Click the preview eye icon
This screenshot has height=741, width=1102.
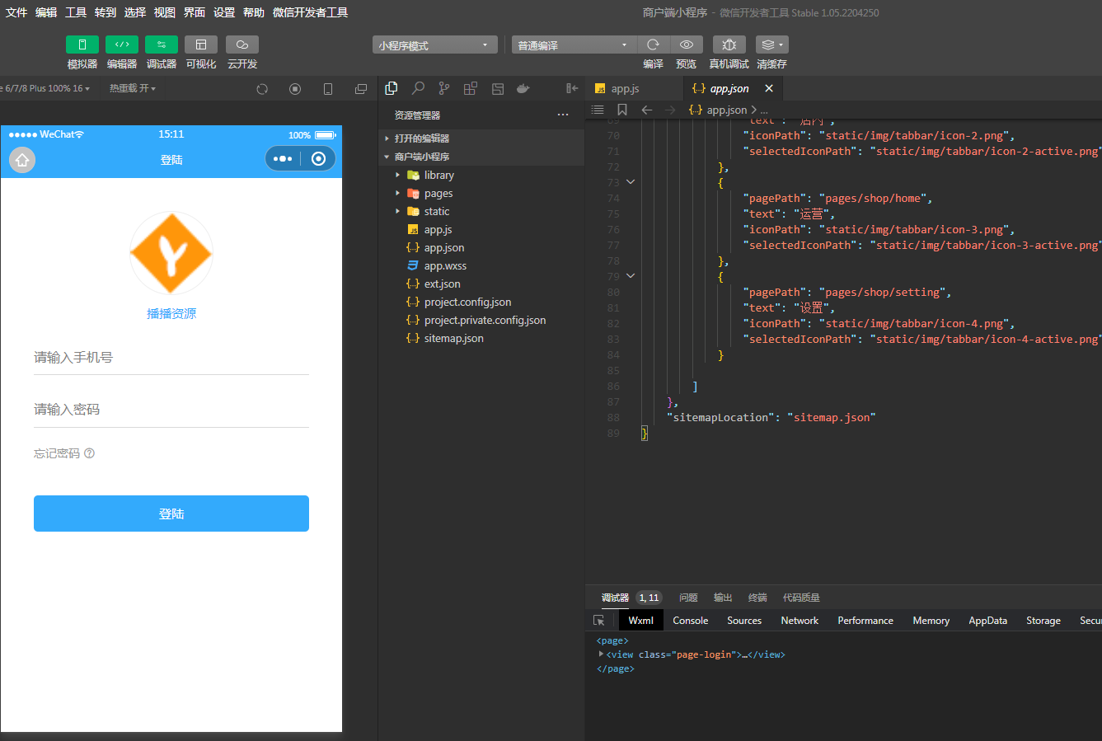[x=686, y=45]
